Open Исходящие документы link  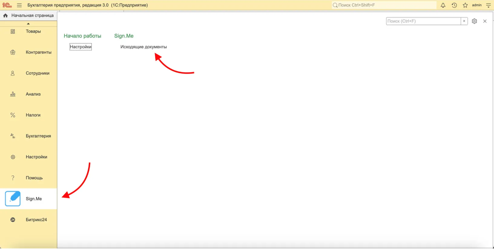pyautogui.click(x=143, y=47)
